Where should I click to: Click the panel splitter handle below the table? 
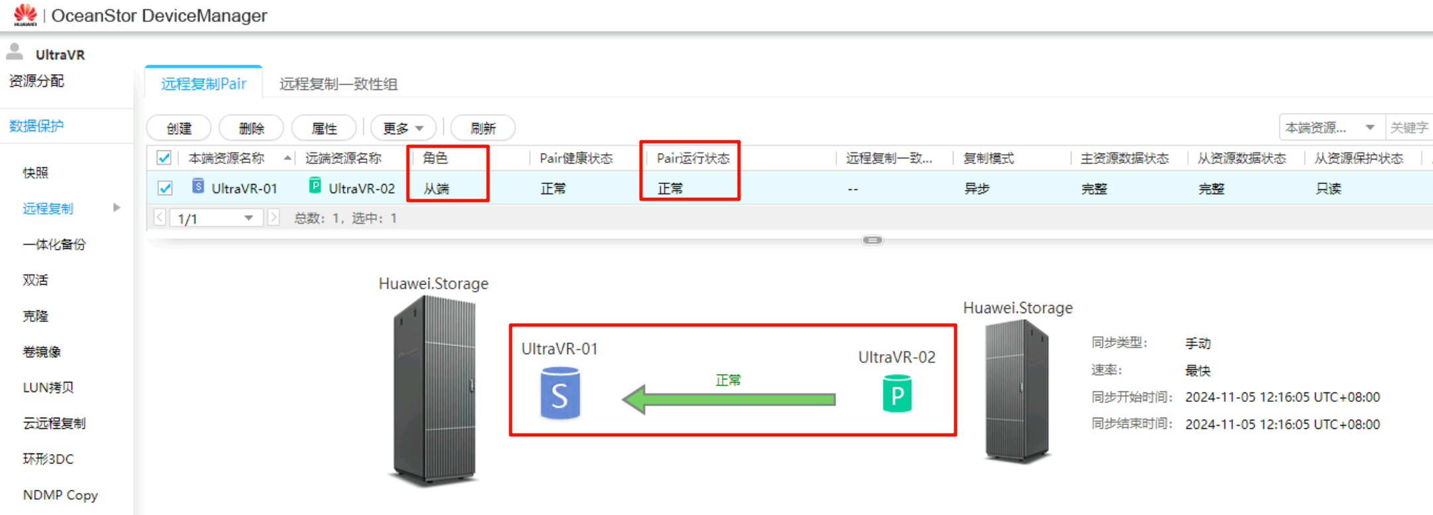coord(872,240)
